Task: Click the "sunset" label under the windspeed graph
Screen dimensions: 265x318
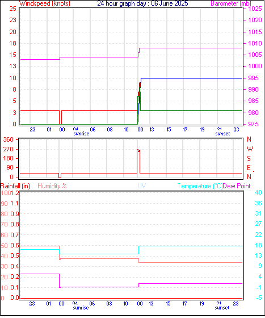Action: 222,134
